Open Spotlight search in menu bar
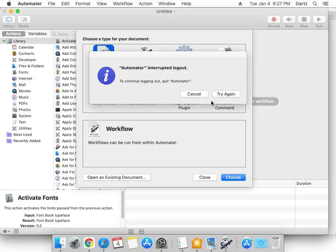Screen dimensions: 336x252 click(x=315, y=4)
